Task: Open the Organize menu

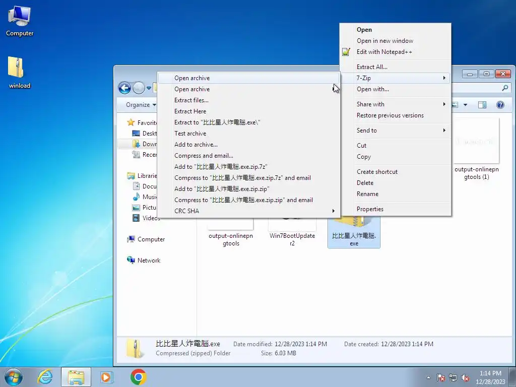Action: 141,105
